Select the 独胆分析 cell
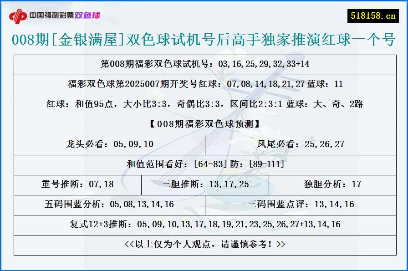 click(x=332, y=184)
